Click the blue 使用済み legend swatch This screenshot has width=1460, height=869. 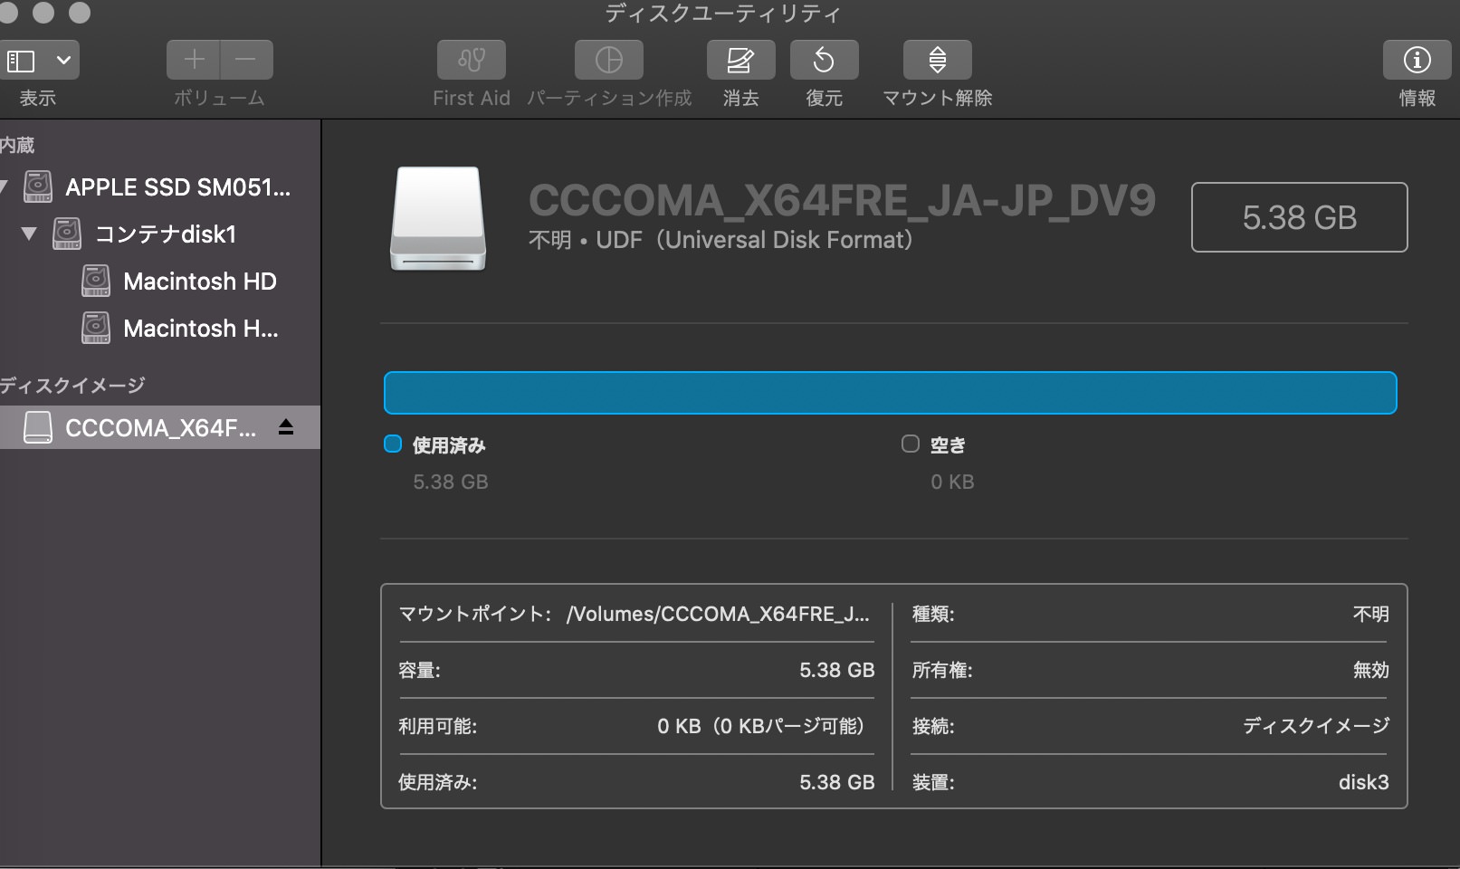pos(393,444)
